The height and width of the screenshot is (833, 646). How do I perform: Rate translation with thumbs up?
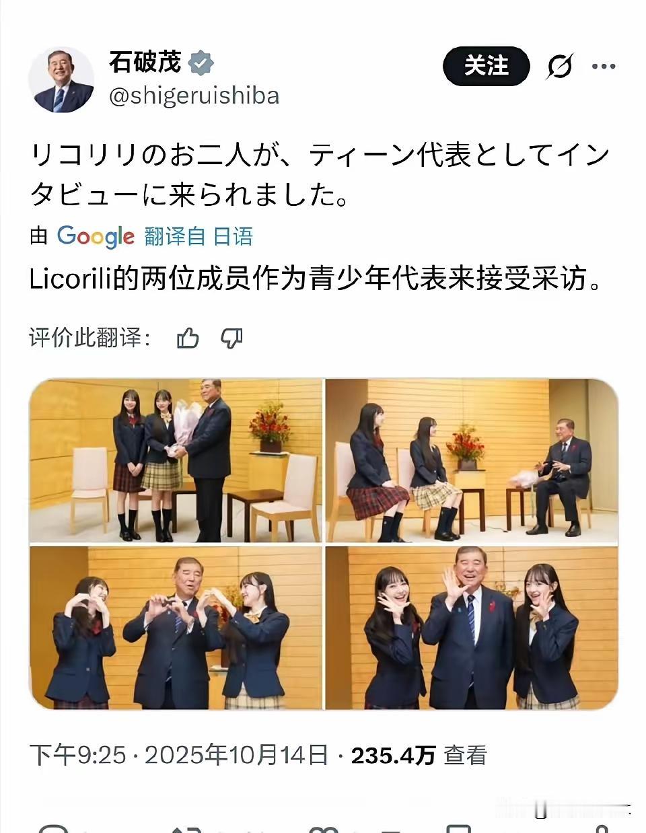[x=188, y=338]
